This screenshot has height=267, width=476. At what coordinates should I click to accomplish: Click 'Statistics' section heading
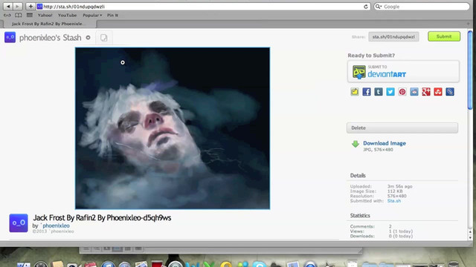(360, 216)
